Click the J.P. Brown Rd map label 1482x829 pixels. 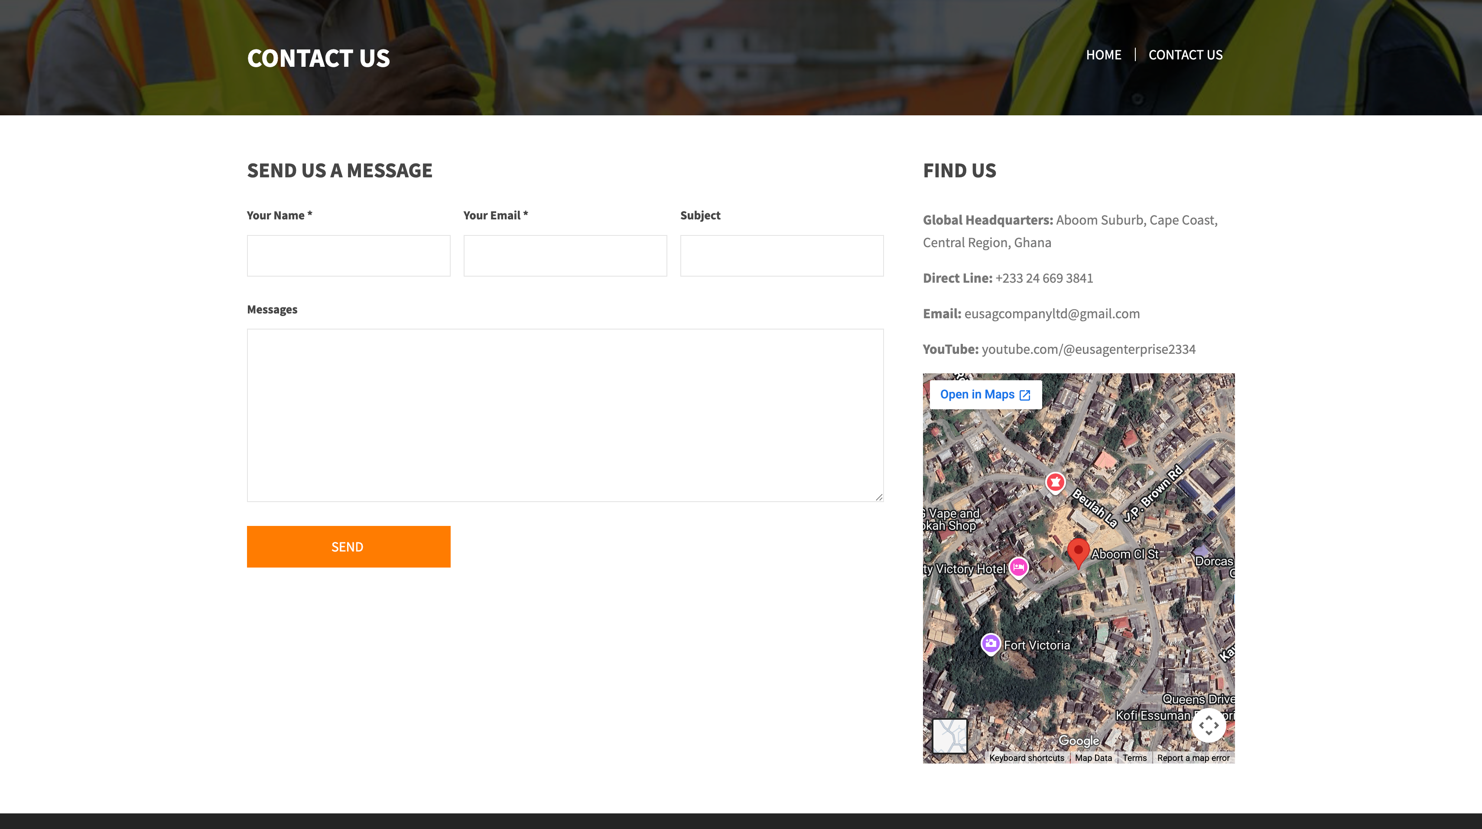[1153, 493]
